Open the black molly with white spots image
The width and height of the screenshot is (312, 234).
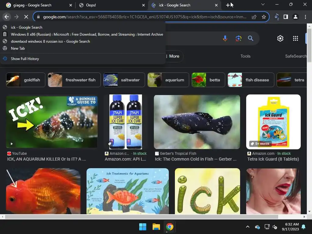(x=197, y=122)
